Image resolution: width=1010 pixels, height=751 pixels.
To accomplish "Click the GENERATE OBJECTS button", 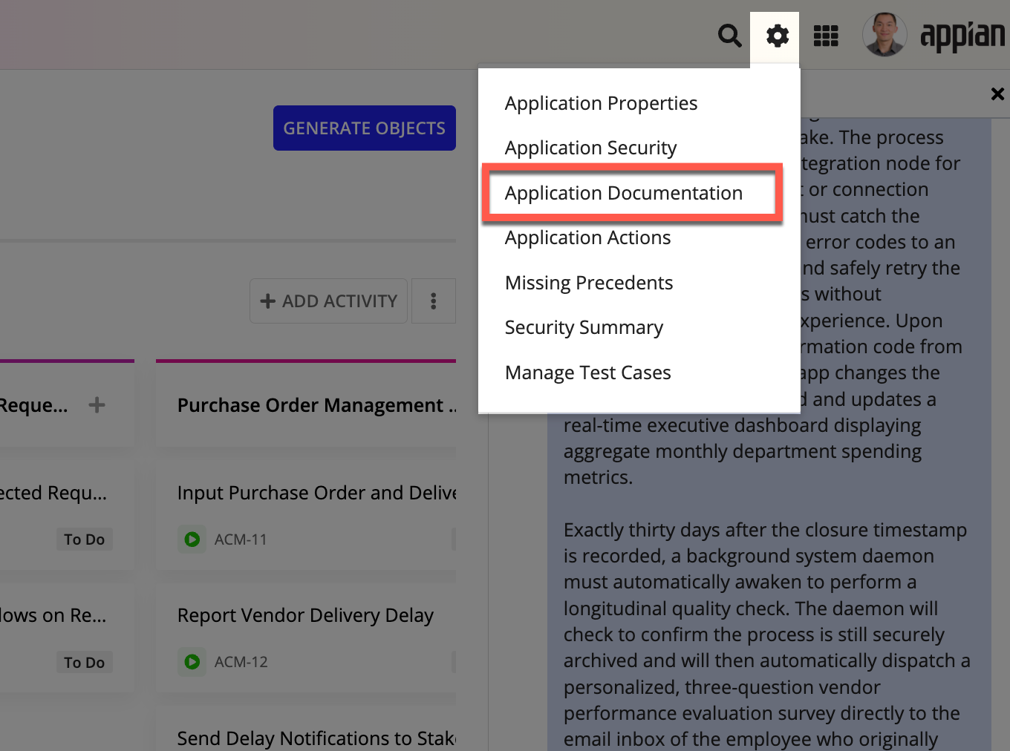I will coord(365,128).
